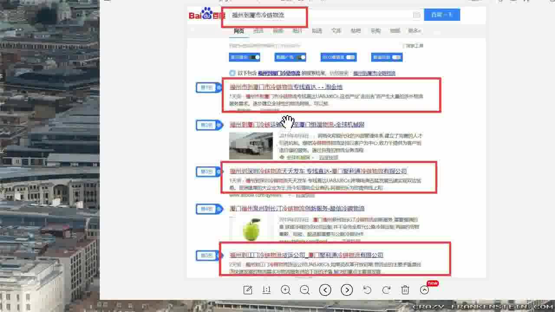Screen dimensions: 555x312
Task: Select the edit/annotate pencil tool
Action: click(248, 290)
